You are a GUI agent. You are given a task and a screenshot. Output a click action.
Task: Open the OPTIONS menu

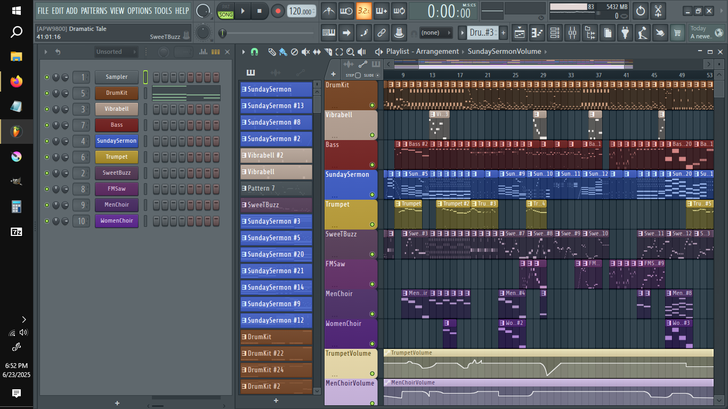click(140, 11)
